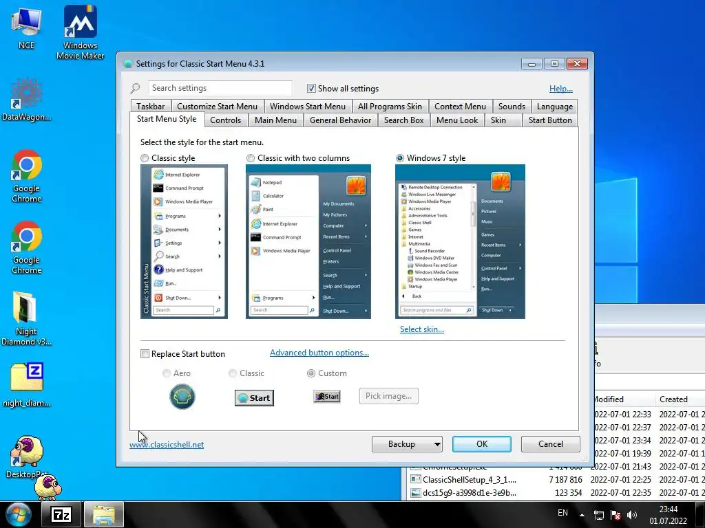Select the upper Google Chrome desktop shortcut

27,176
